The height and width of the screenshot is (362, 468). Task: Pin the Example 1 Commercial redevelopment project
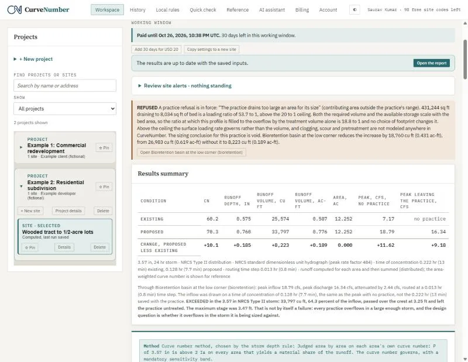click(104, 148)
